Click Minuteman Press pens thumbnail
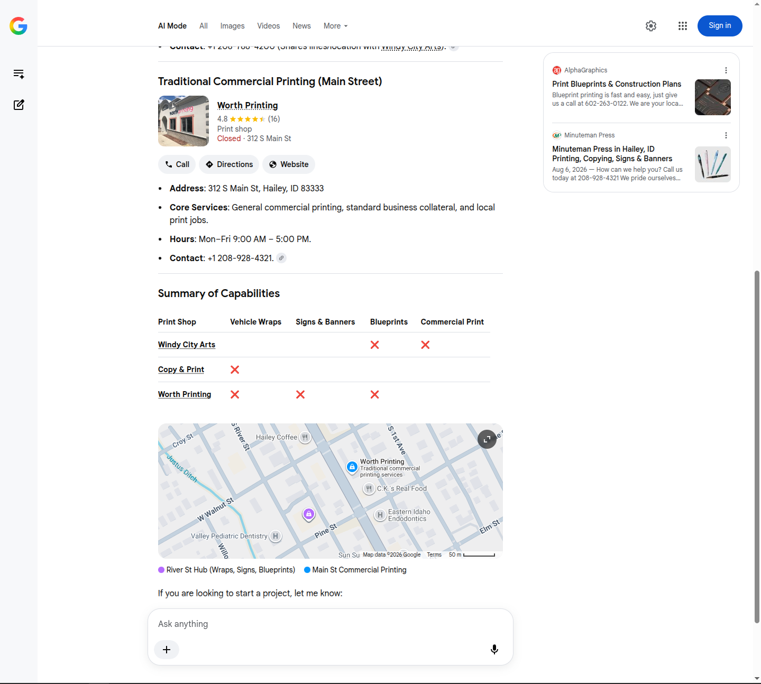The width and height of the screenshot is (761, 684). pyautogui.click(x=713, y=164)
